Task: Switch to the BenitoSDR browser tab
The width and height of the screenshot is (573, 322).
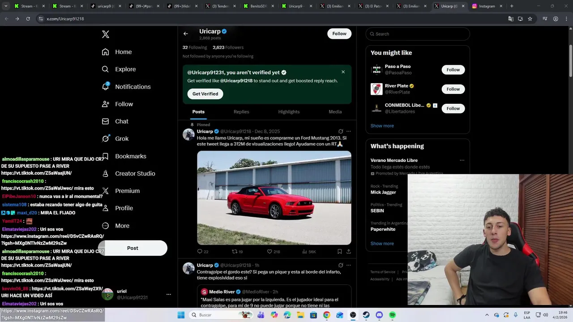Action: coord(259,6)
